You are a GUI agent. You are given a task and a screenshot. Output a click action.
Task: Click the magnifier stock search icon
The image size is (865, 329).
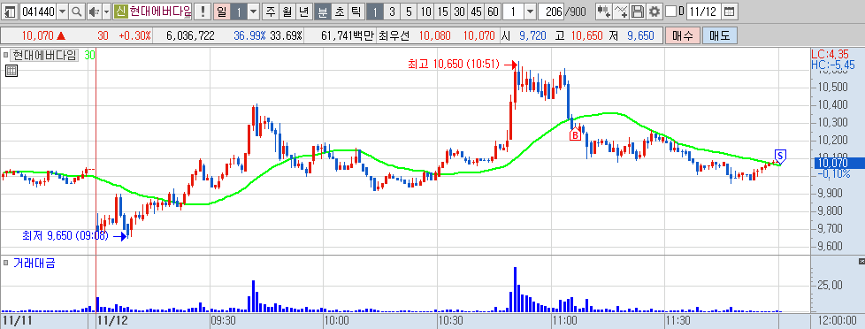coord(77,11)
